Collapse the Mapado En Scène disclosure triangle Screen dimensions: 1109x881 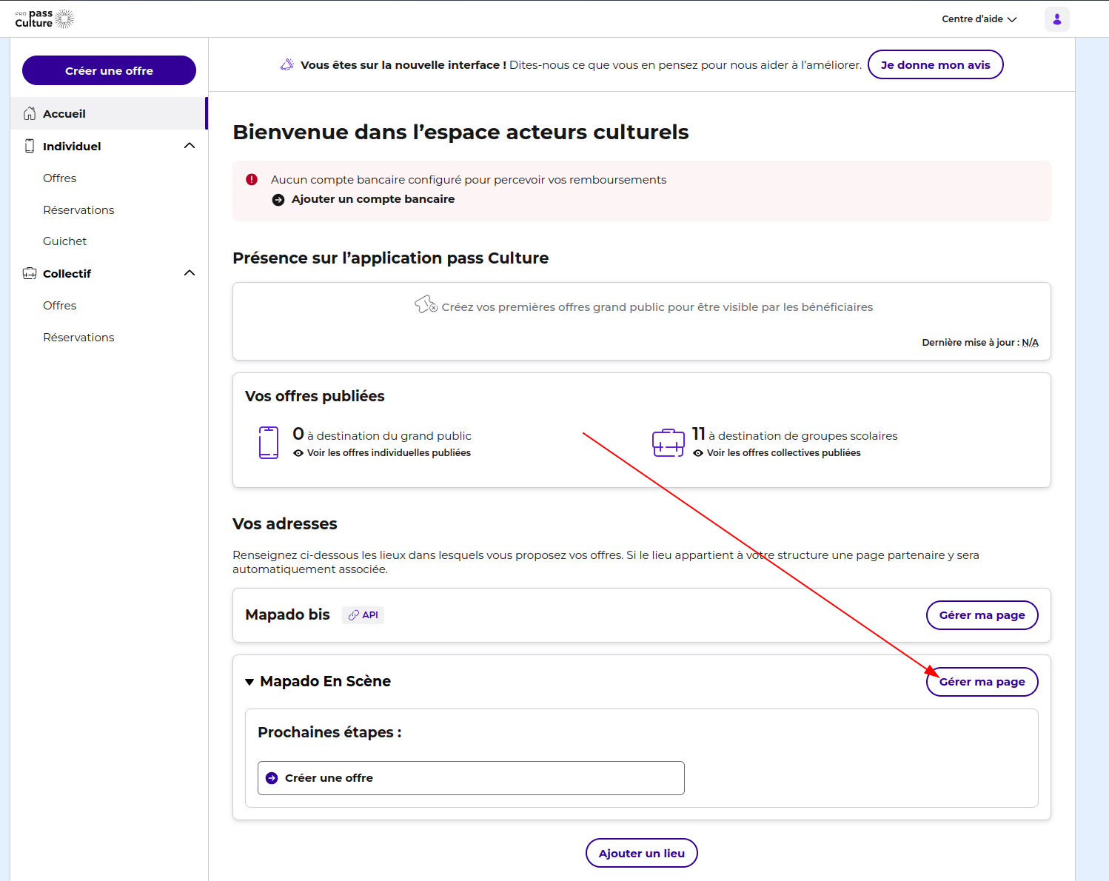coord(249,682)
